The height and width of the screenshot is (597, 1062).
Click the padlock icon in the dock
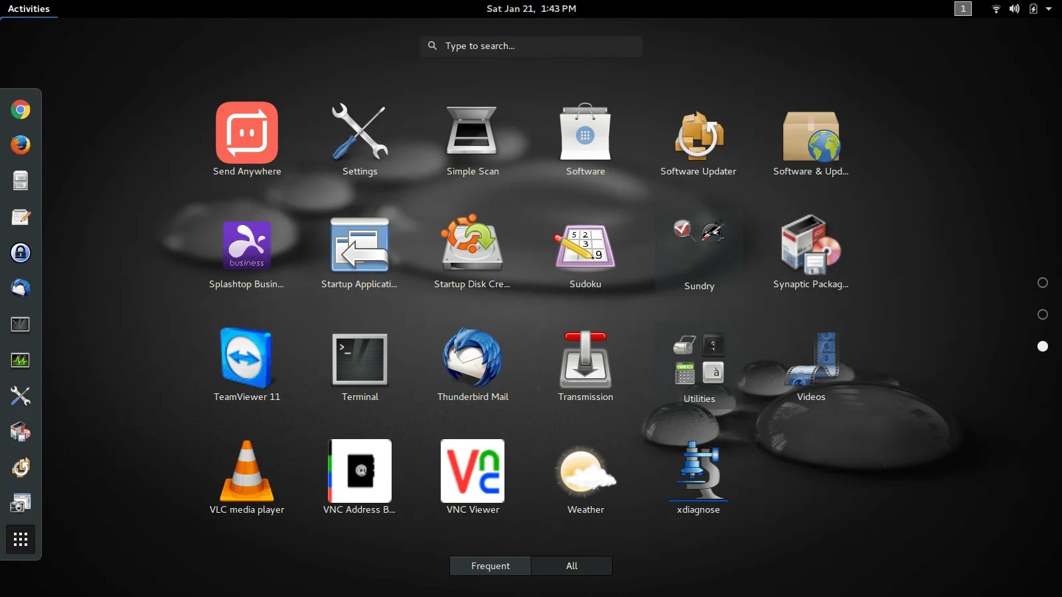tap(21, 253)
